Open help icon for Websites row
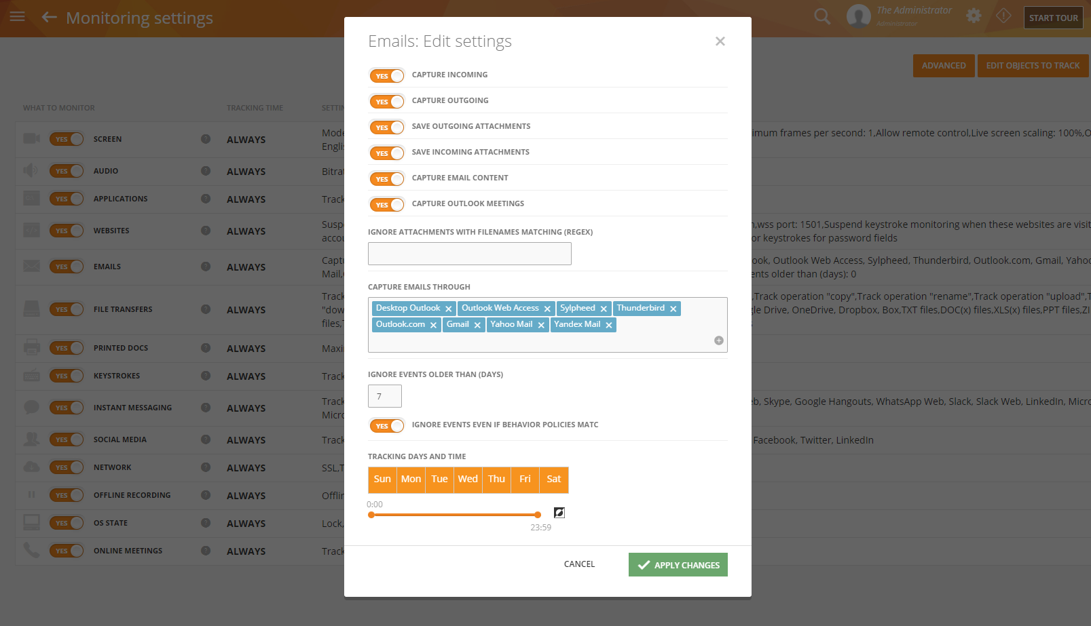Image resolution: width=1091 pixels, height=626 pixels. [206, 231]
